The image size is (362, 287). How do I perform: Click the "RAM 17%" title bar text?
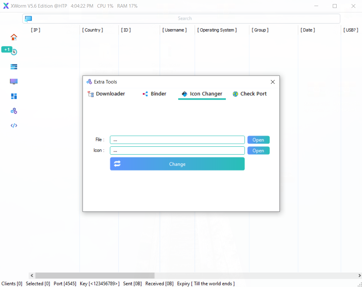coord(127,6)
